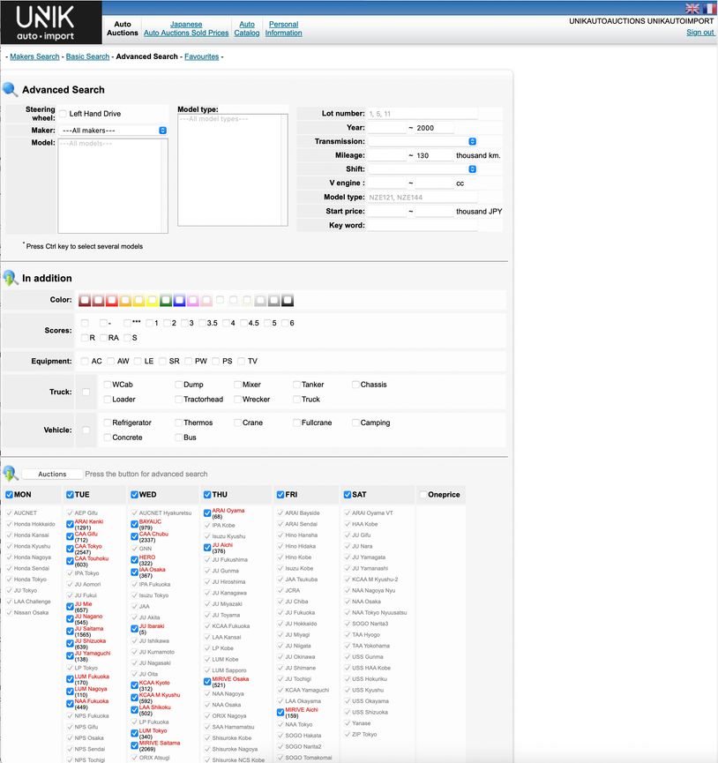Image resolution: width=718 pixels, height=763 pixels.
Task: Enable the Left Hand Drive checkbox
Action: click(63, 114)
